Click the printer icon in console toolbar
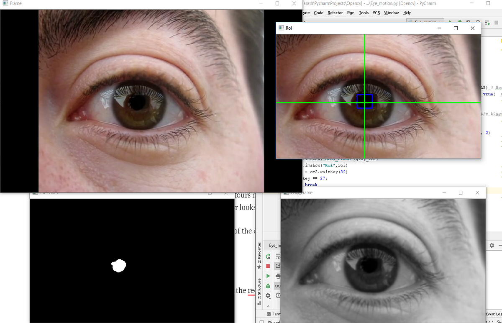502x323 pixels. pyautogui.click(x=277, y=275)
